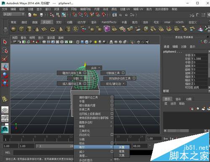Click the MEL command line input
The image size is (210, 162).
click(43, 153)
